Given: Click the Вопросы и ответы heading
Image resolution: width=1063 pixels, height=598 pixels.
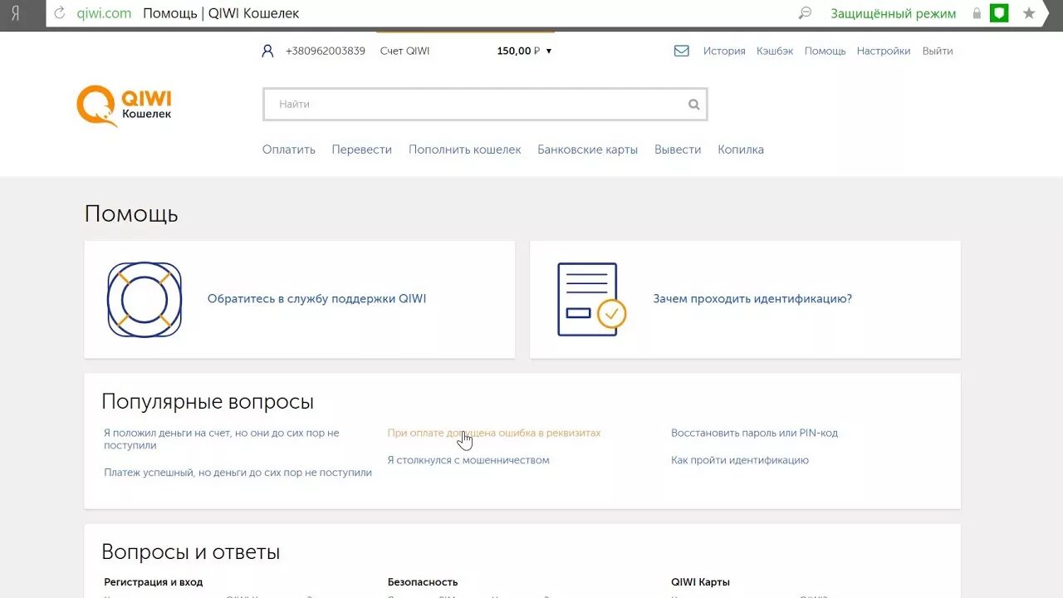Looking at the screenshot, I should [x=191, y=552].
